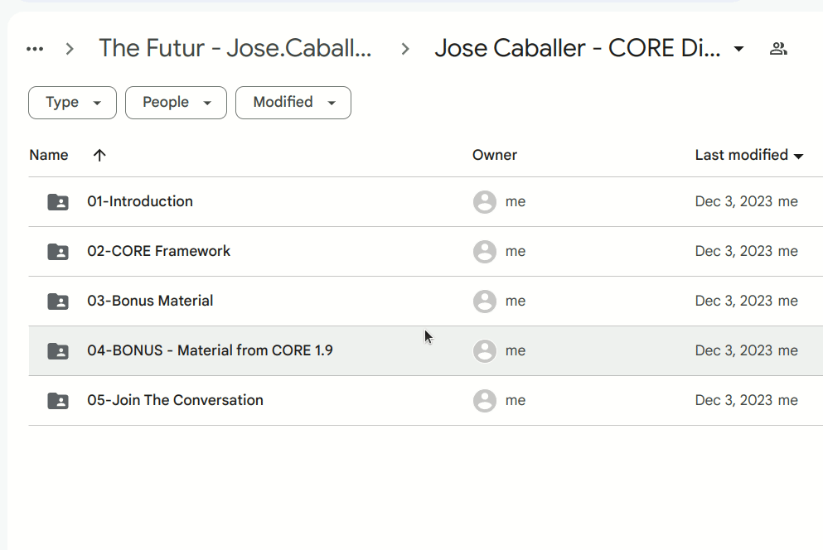The height and width of the screenshot is (550, 823).
Task: Click the Name column header
Action: point(49,155)
